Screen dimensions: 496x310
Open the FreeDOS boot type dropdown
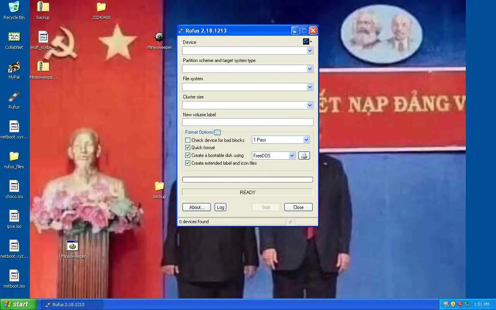[x=274, y=155]
